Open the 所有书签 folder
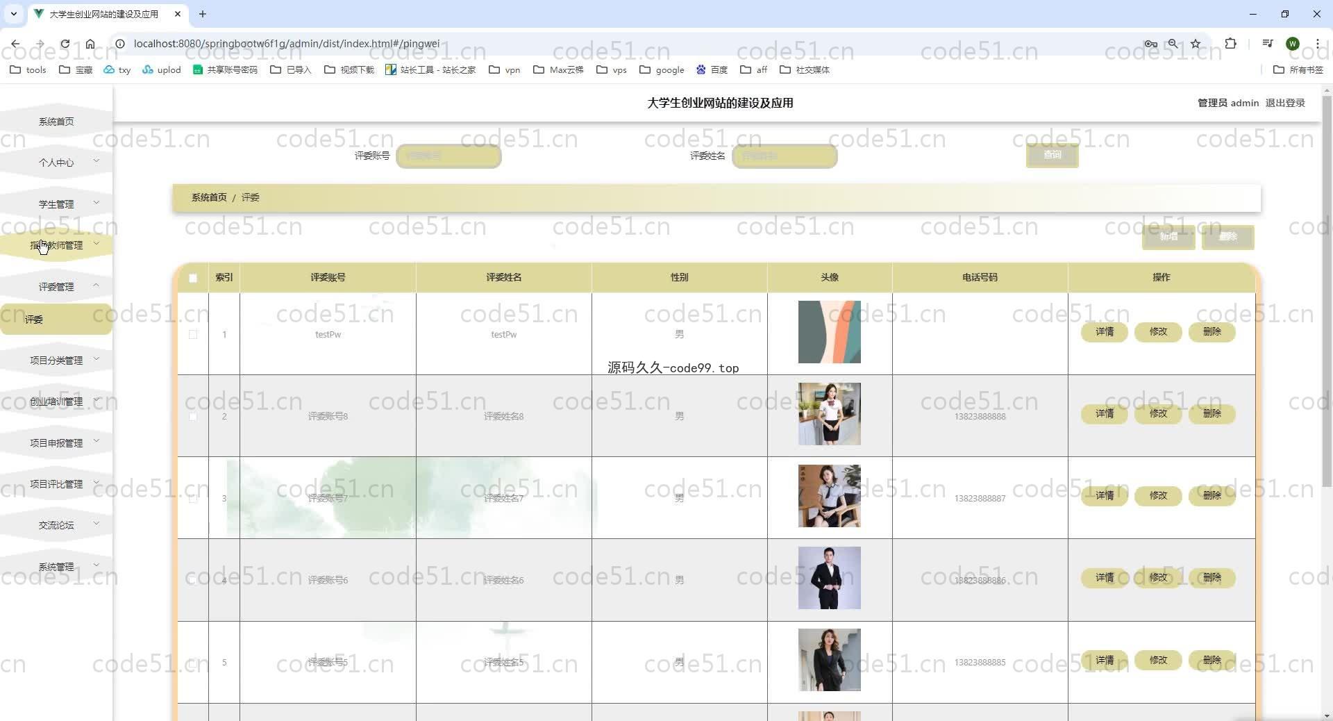 click(1298, 69)
